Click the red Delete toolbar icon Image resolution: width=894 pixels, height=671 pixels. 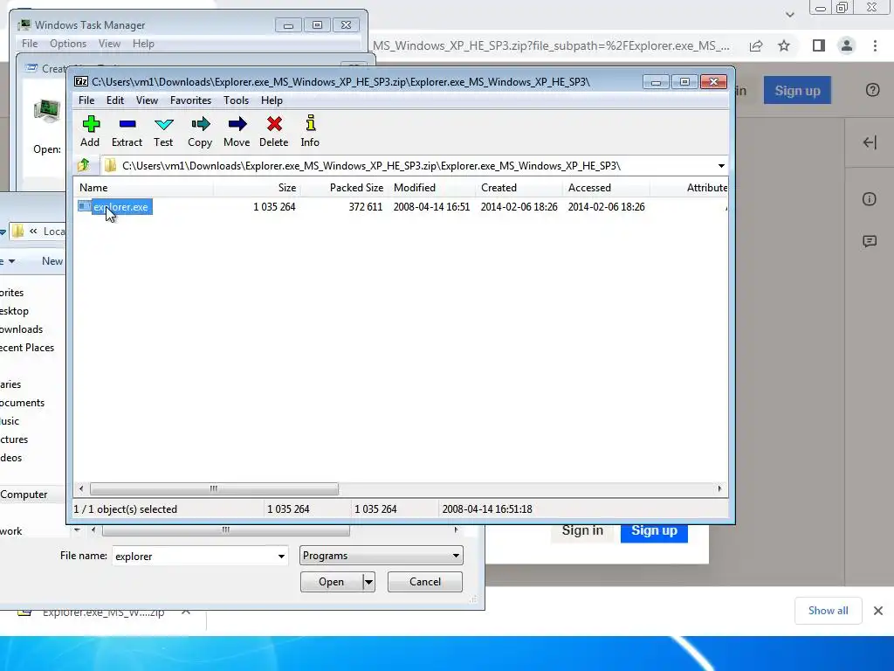(x=273, y=131)
